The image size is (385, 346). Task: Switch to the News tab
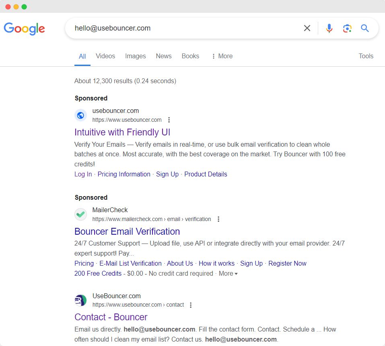coord(164,56)
